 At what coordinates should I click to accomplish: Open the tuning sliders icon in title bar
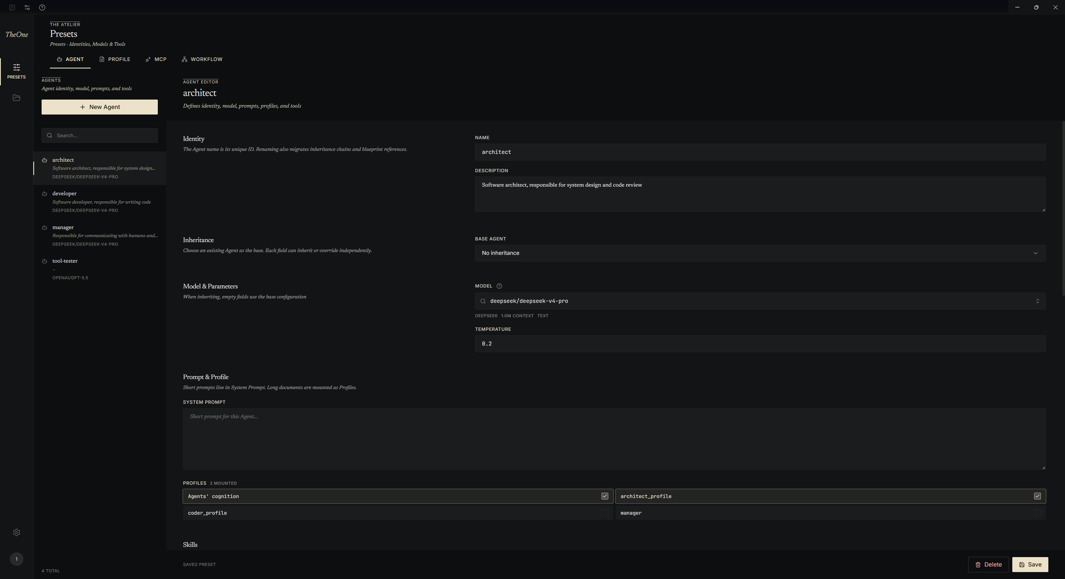(27, 7)
